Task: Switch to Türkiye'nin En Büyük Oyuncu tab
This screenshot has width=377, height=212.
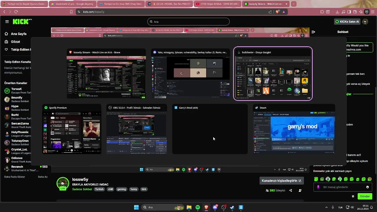Action: click(x=24, y=4)
